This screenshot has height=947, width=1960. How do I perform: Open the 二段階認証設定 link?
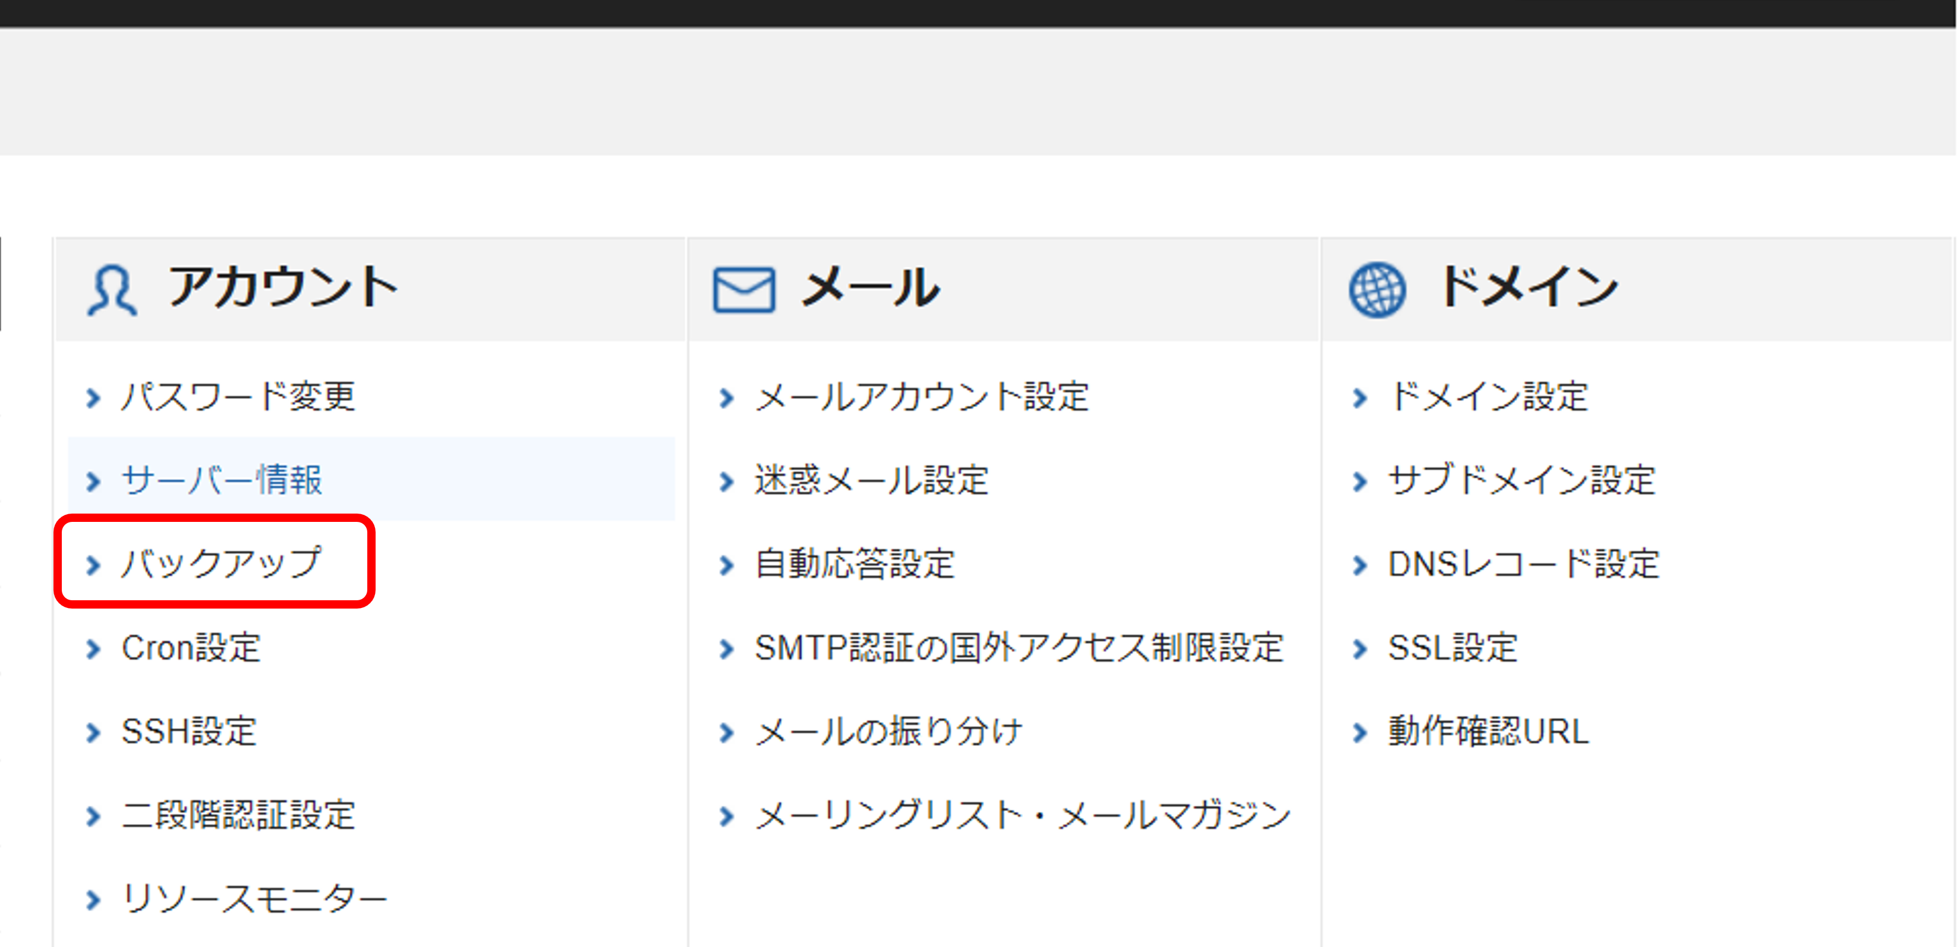click(x=238, y=815)
